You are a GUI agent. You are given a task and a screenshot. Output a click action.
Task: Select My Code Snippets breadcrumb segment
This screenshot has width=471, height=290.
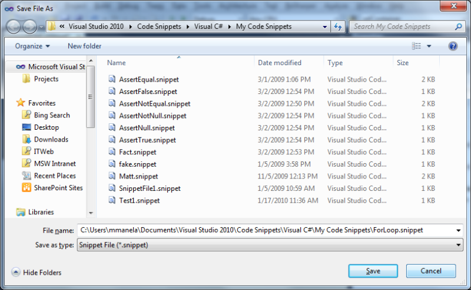264,26
